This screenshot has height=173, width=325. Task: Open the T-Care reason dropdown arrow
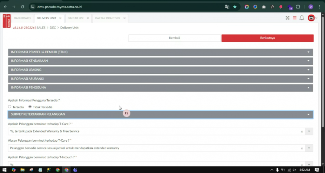pyautogui.click(x=309, y=148)
